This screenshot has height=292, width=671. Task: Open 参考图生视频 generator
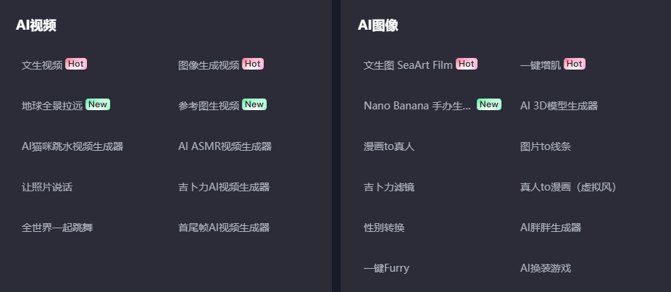click(209, 106)
